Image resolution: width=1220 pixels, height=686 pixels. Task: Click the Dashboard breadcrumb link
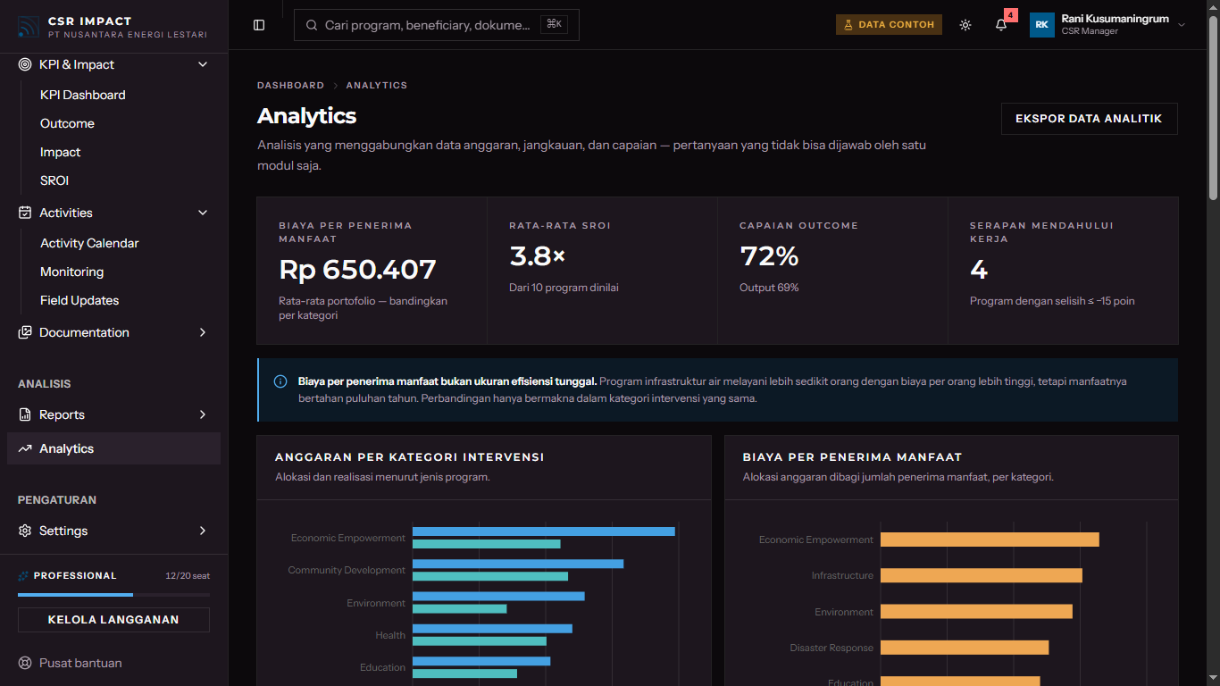(x=290, y=86)
